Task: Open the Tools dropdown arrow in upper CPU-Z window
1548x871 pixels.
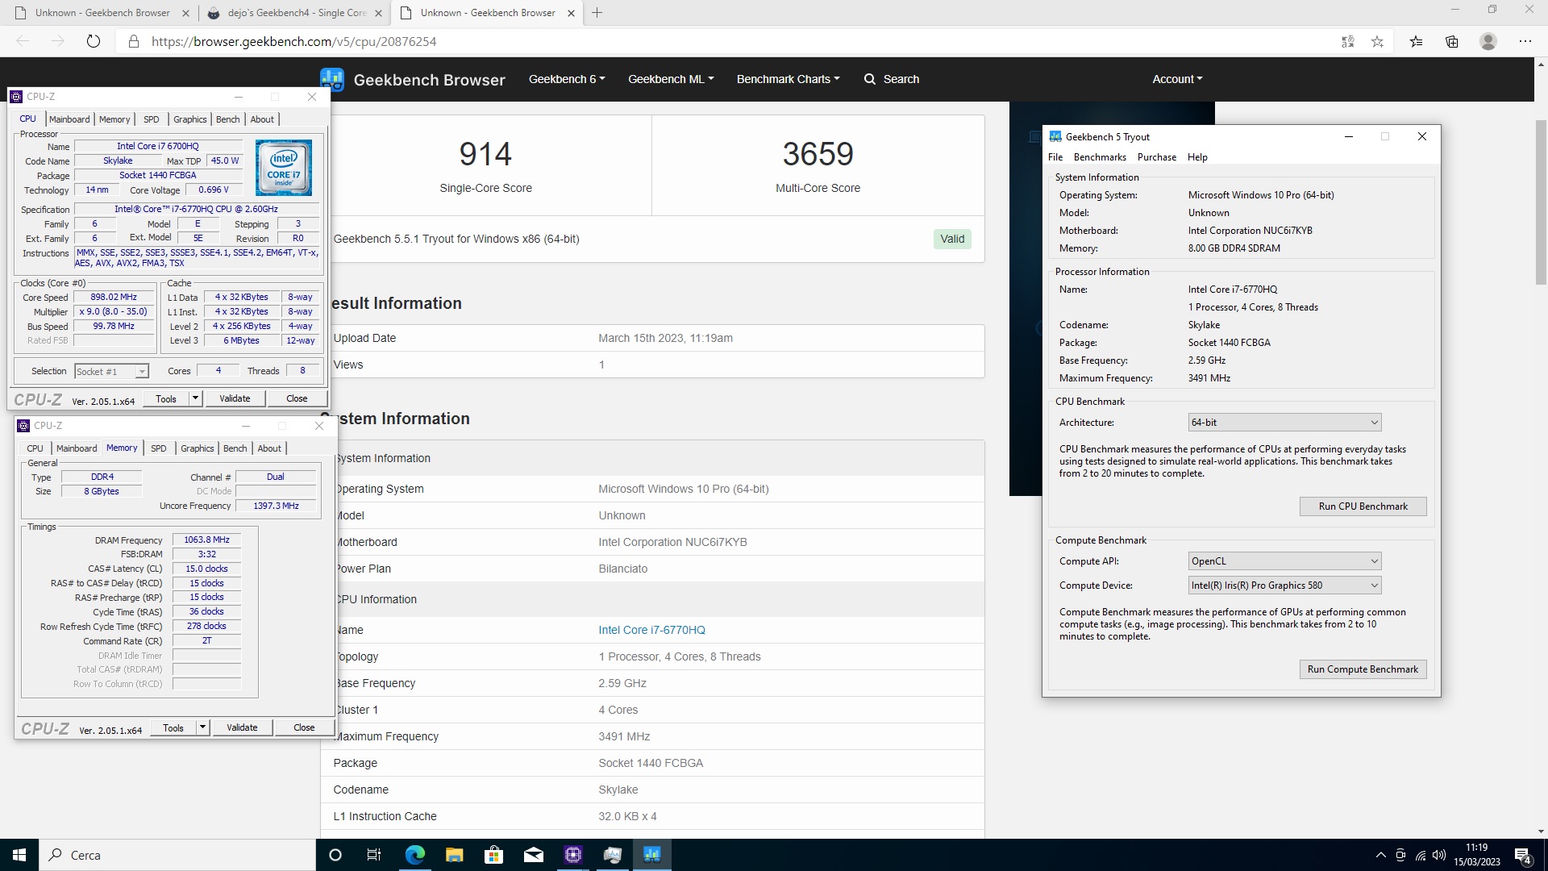Action: (x=195, y=398)
